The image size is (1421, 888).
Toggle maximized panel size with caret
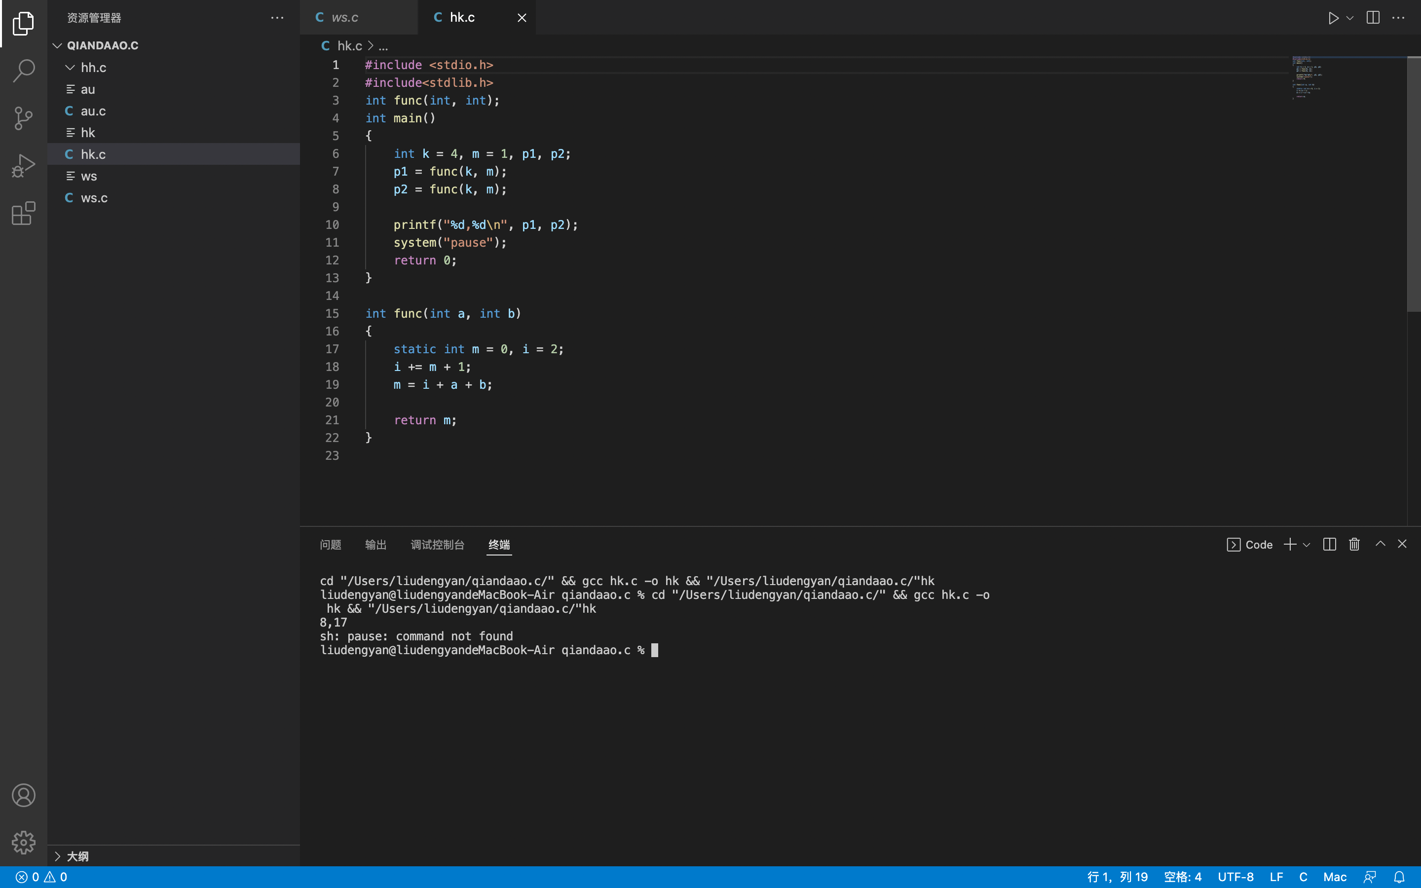point(1380,545)
